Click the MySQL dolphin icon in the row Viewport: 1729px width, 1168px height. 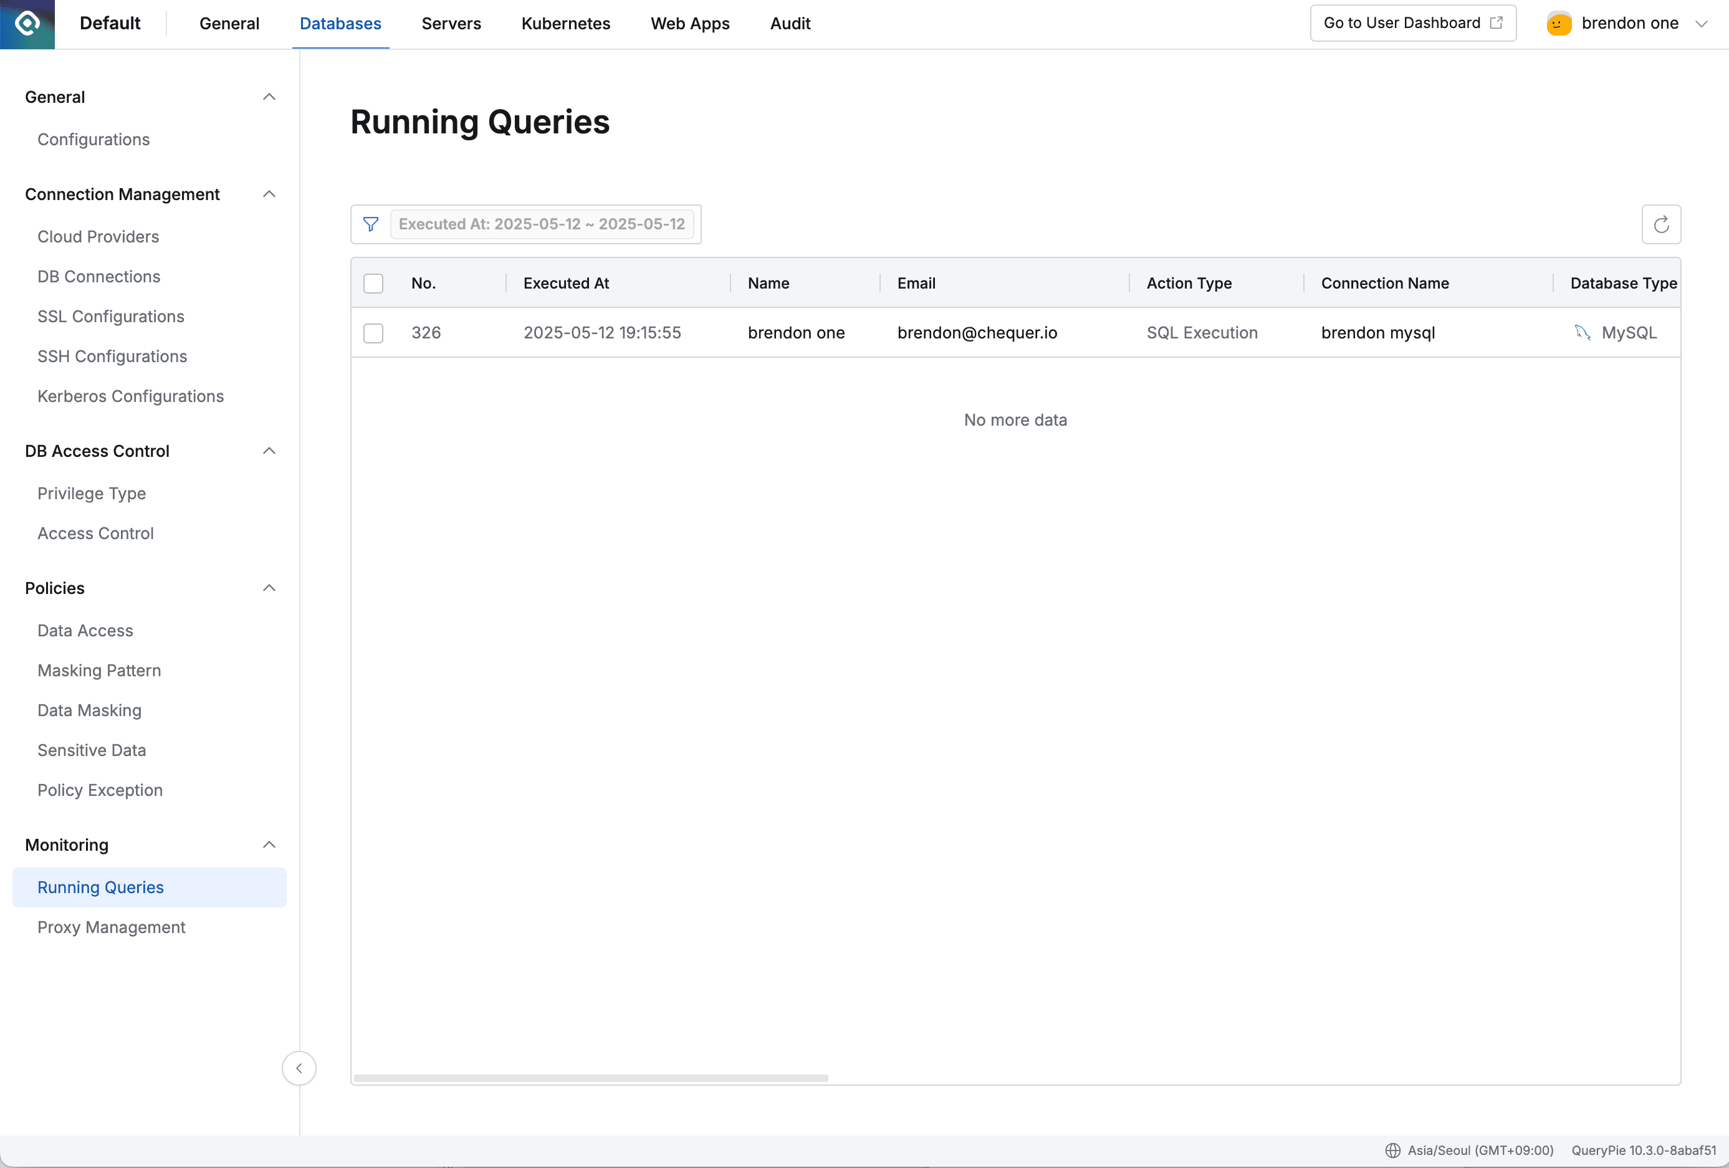tap(1582, 333)
